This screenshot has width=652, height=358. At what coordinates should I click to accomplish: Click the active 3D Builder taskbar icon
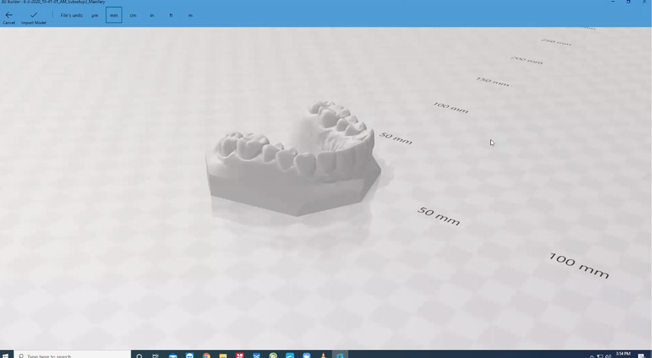click(340, 355)
